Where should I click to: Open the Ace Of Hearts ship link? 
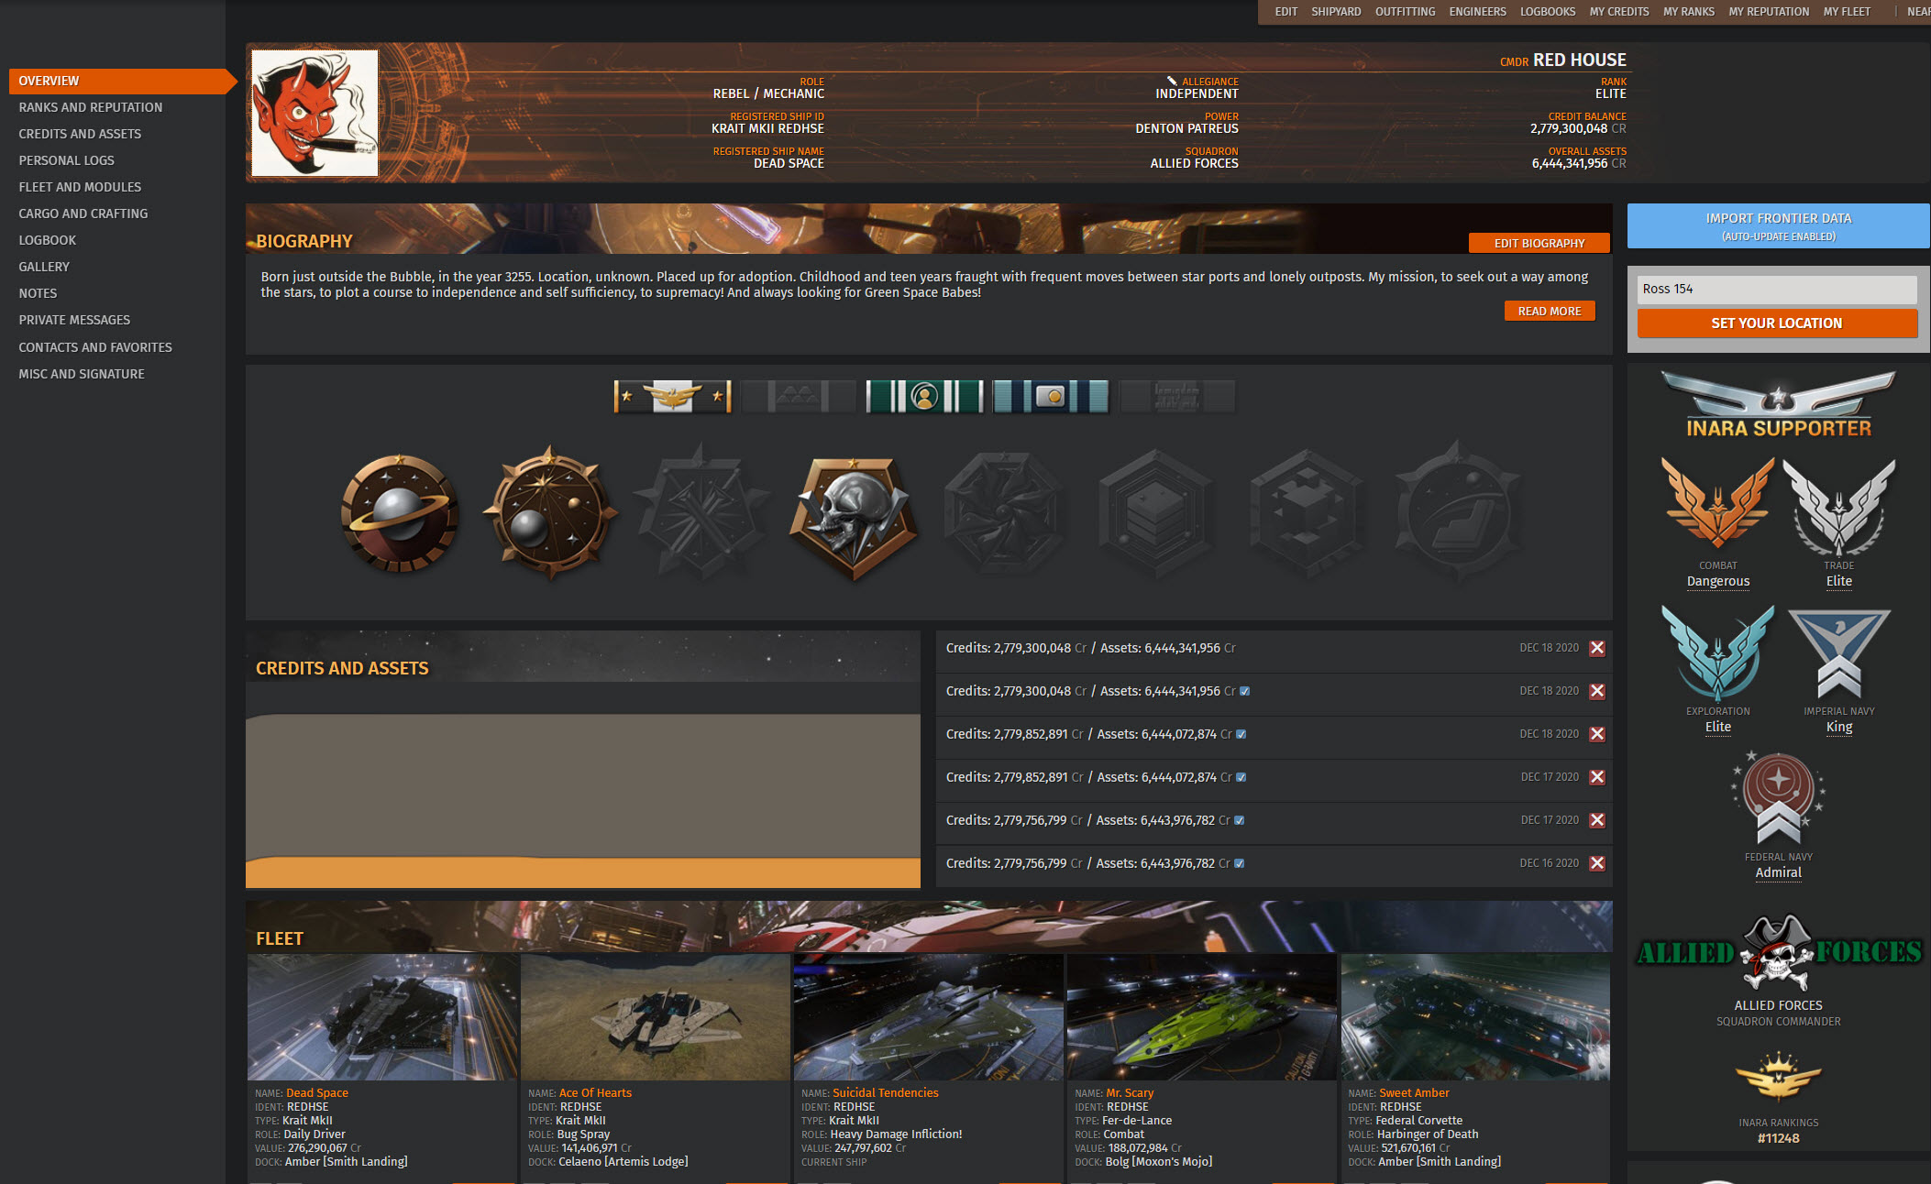tap(595, 1092)
